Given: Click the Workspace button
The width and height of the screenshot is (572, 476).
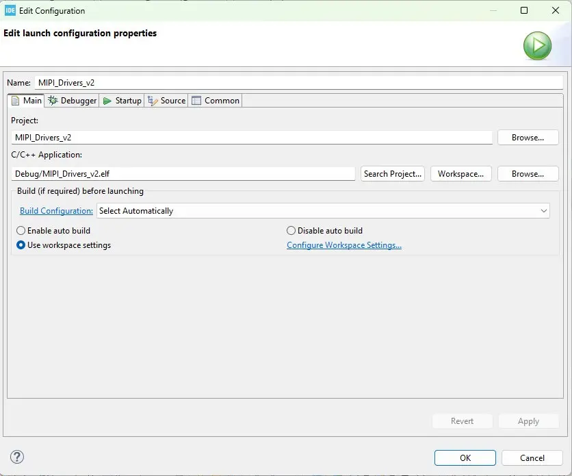Looking at the screenshot, I should [x=460, y=174].
